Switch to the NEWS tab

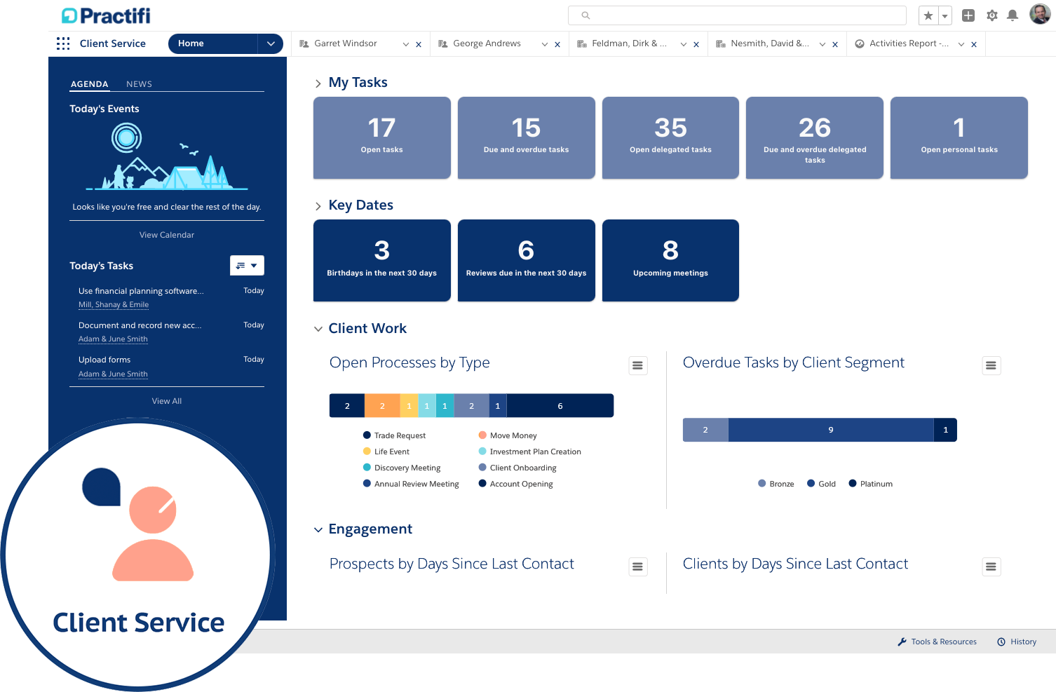(139, 84)
